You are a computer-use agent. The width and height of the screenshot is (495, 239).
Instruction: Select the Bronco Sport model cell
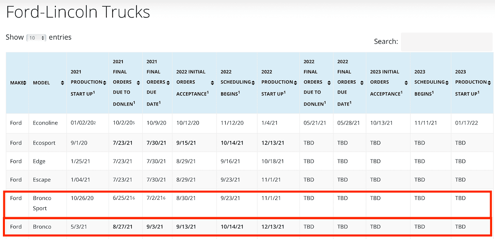coord(42,203)
